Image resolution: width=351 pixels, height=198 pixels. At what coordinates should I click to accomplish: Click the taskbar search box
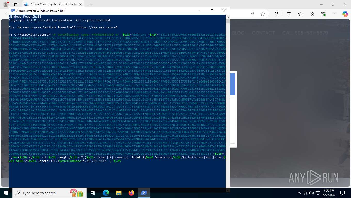(50, 193)
